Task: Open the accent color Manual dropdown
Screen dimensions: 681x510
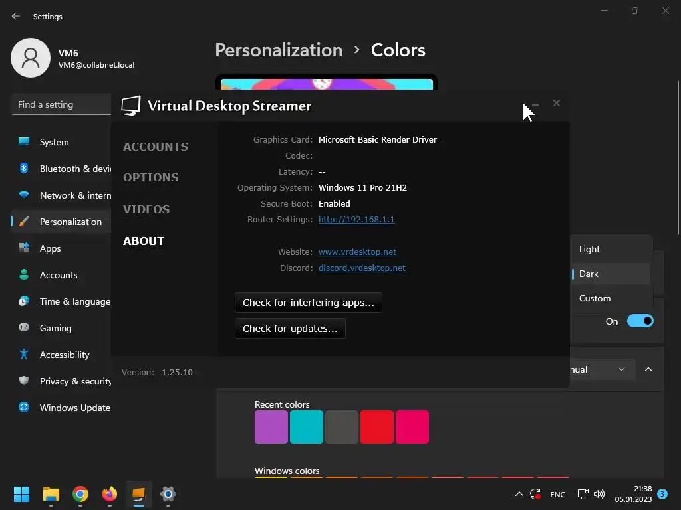Action: pos(603,369)
